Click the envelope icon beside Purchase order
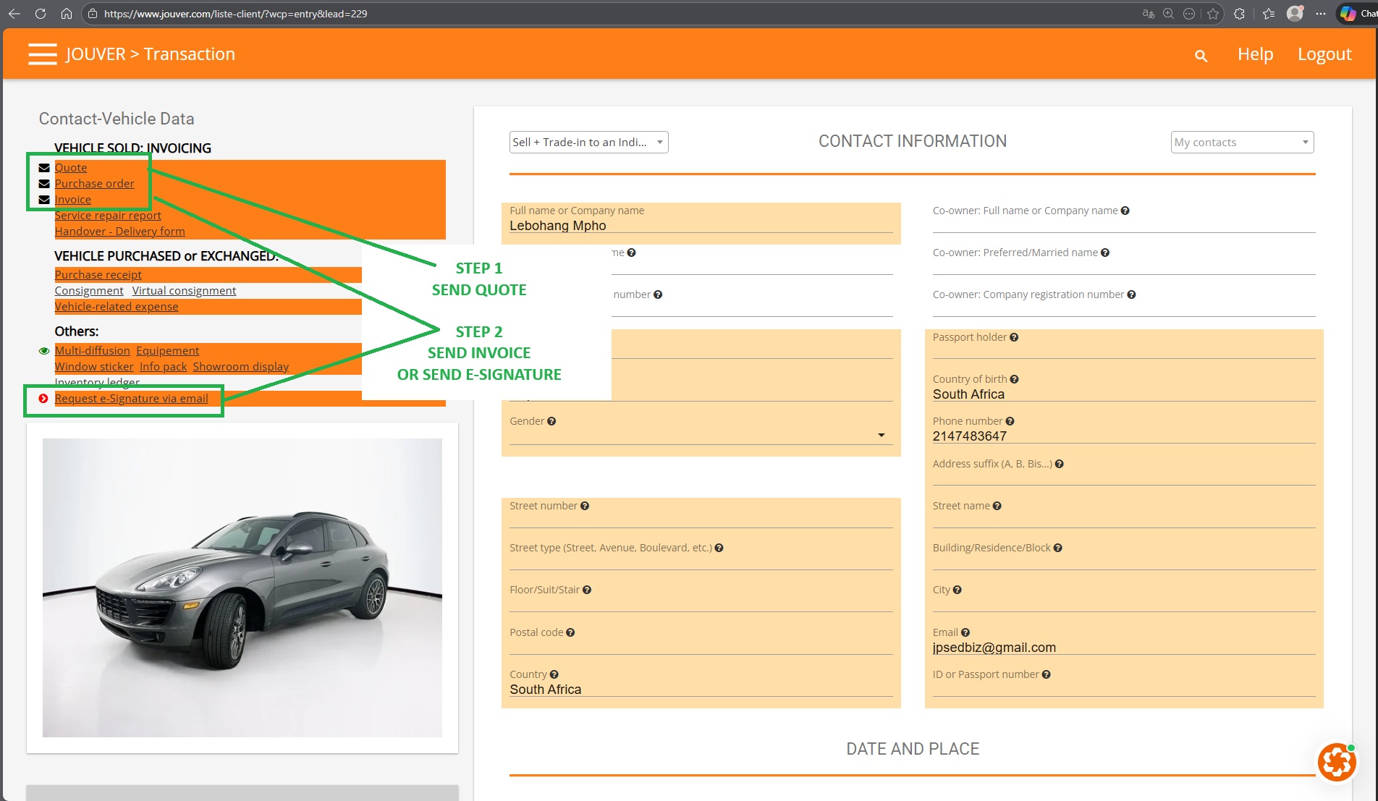The height and width of the screenshot is (801, 1378). tap(44, 184)
